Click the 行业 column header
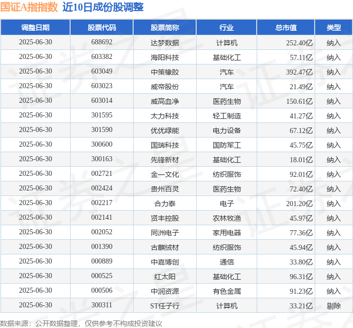Viewport: 353px width, 328px height. (226, 27)
